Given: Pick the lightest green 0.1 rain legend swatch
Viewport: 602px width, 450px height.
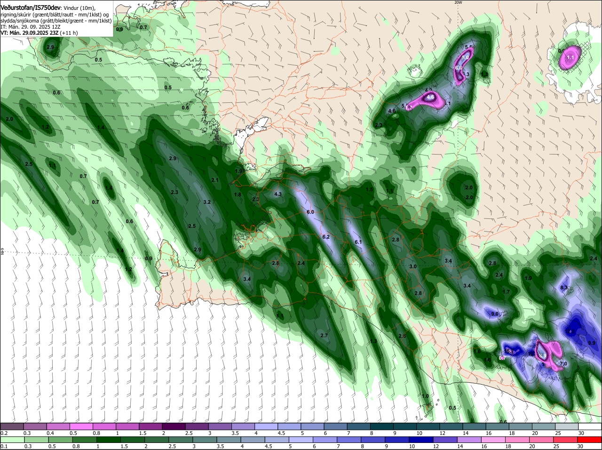Looking at the screenshot, I should coord(12,440).
